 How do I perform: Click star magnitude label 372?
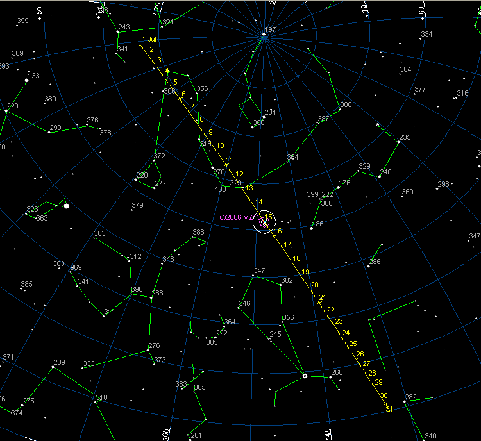(159, 156)
